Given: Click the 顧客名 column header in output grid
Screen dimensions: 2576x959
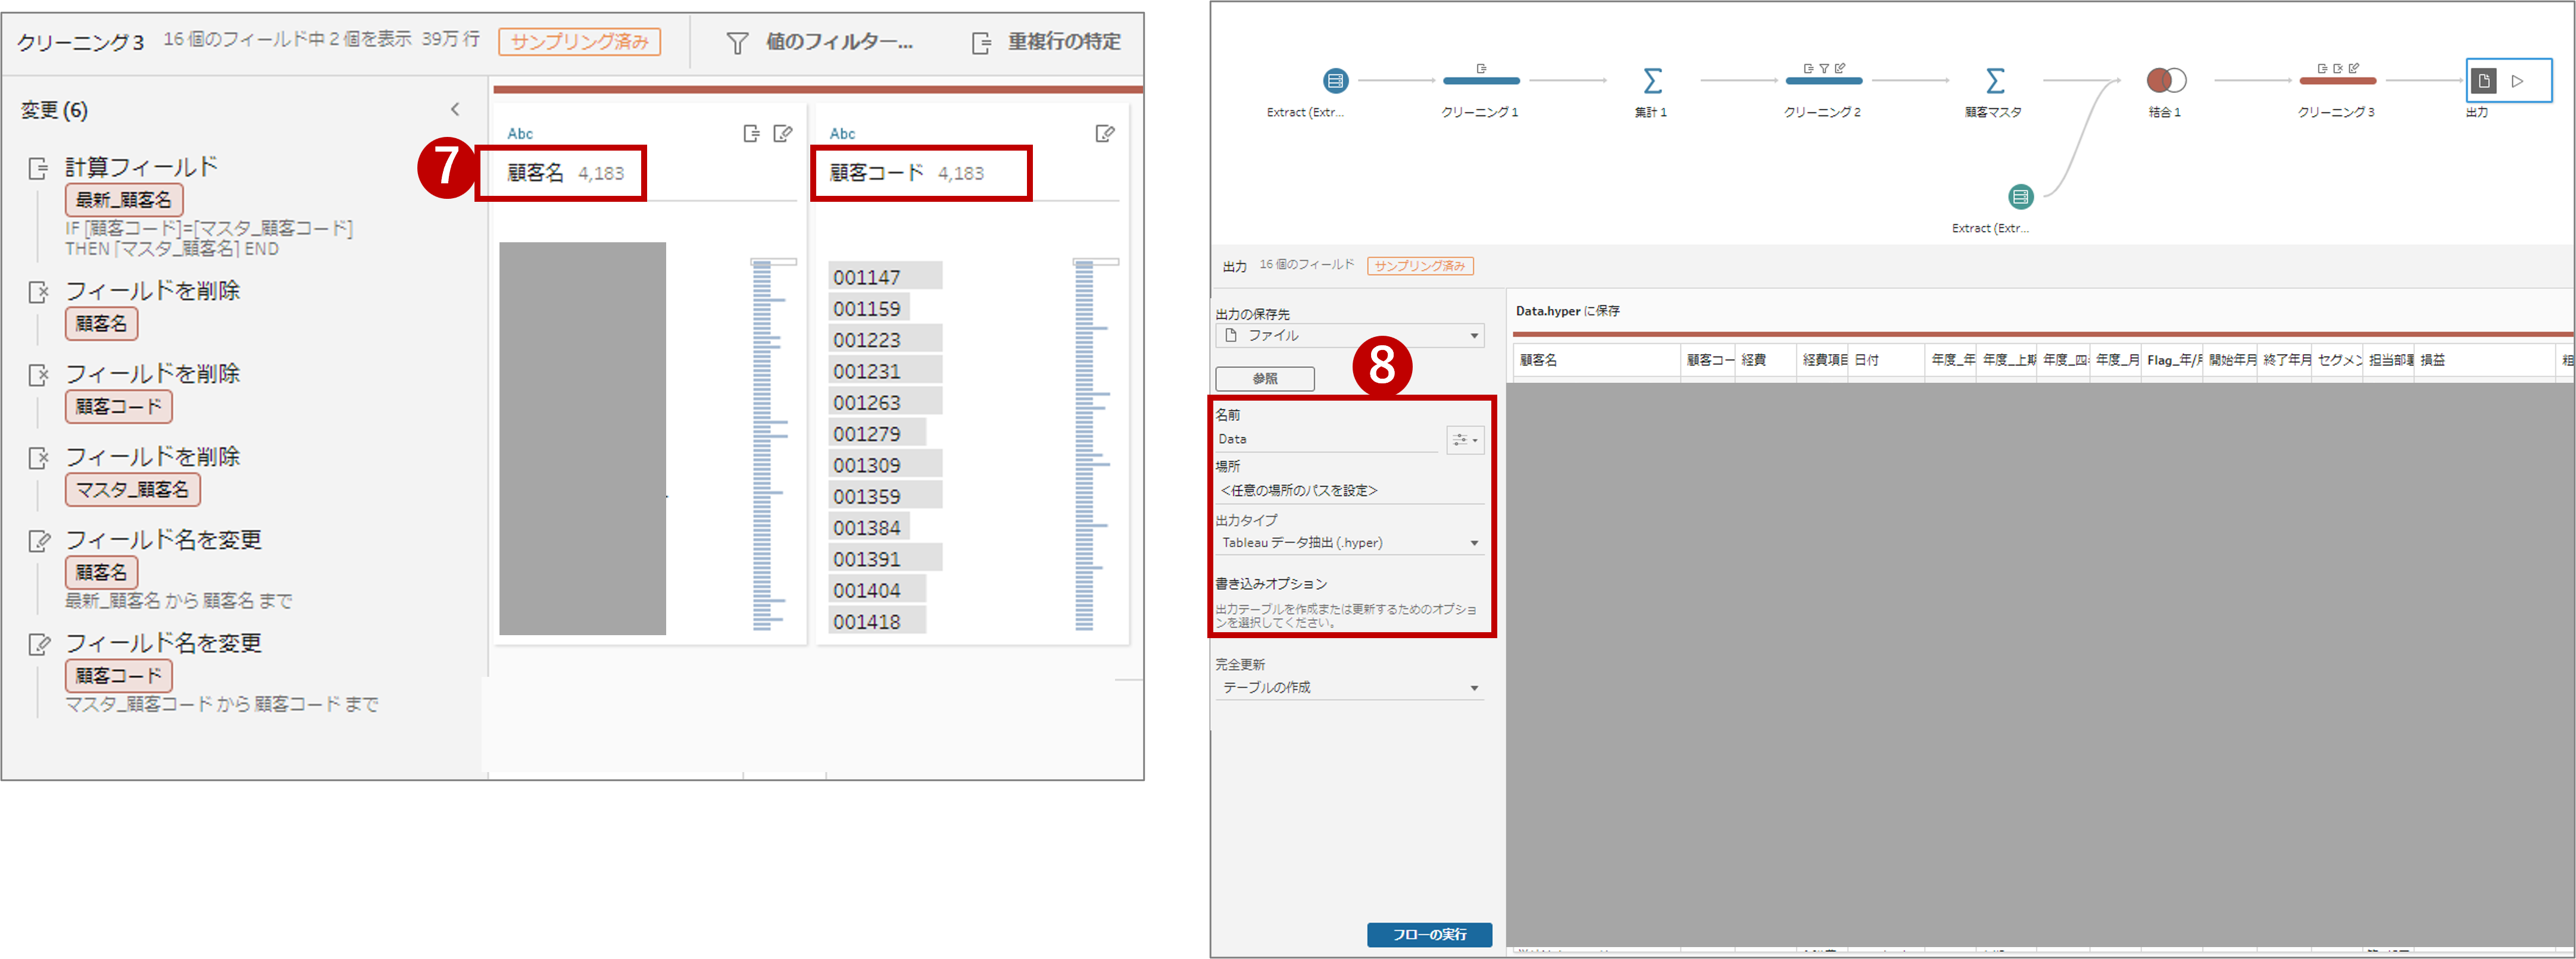Looking at the screenshot, I should (1596, 360).
